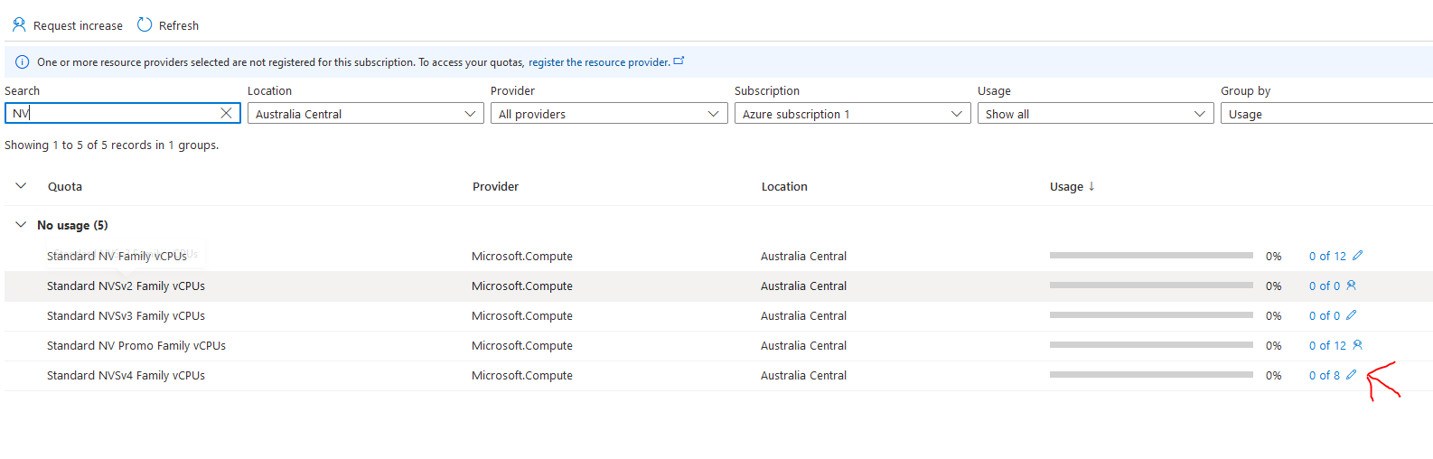Click the info icon in the banner
The height and width of the screenshot is (459, 1433).
[x=23, y=62]
